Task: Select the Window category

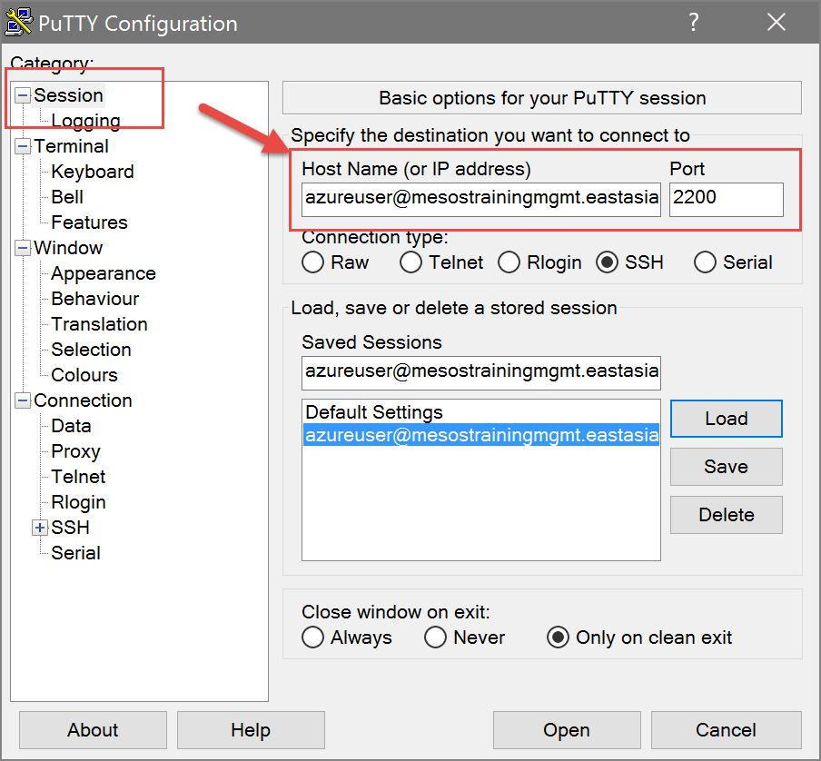Action: (68, 248)
